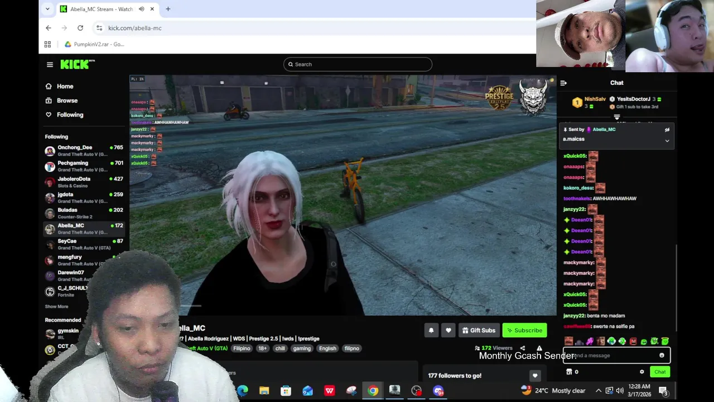Expand the pinned message chevron
The width and height of the screenshot is (714, 402).
(x=667, y=141)
